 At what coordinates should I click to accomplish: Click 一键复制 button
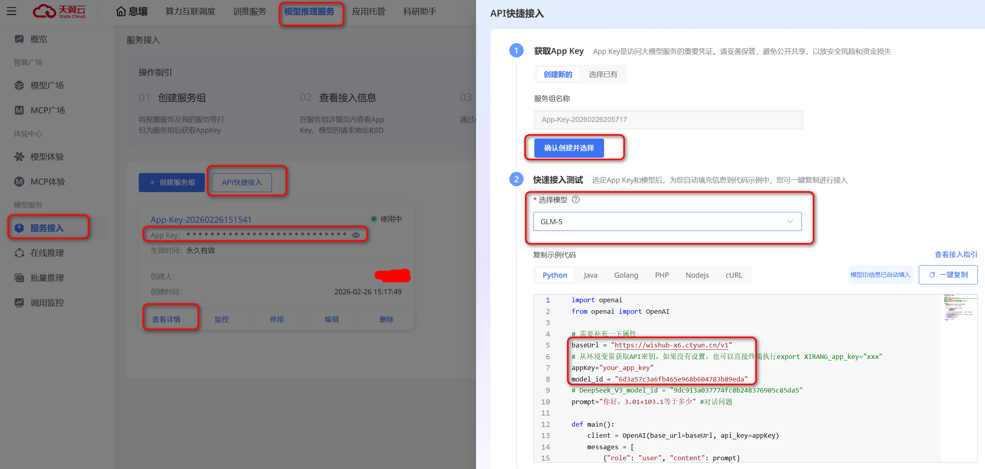[948, 275]
